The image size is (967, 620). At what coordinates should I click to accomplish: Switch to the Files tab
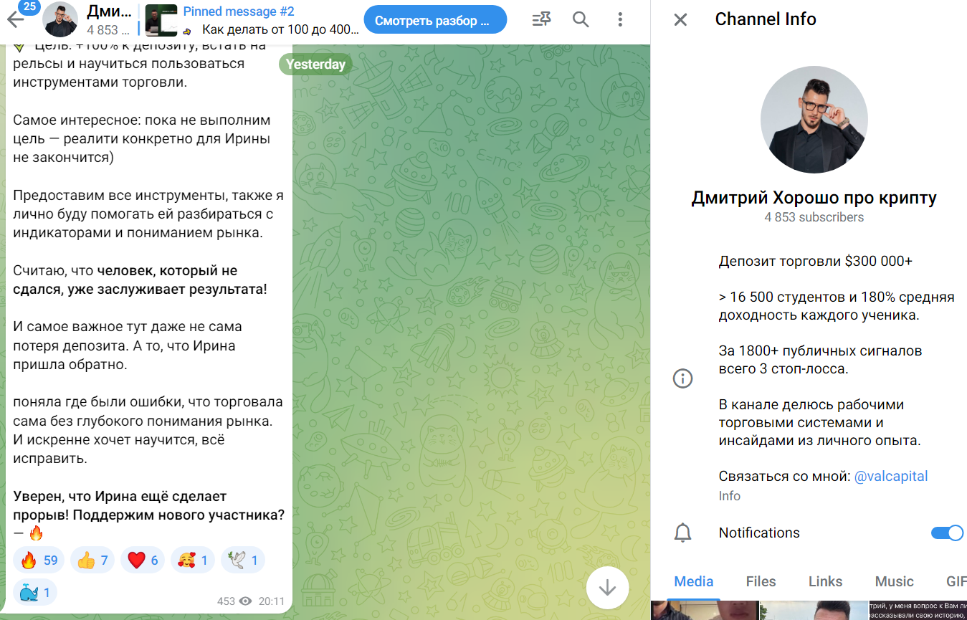(761, 581)
